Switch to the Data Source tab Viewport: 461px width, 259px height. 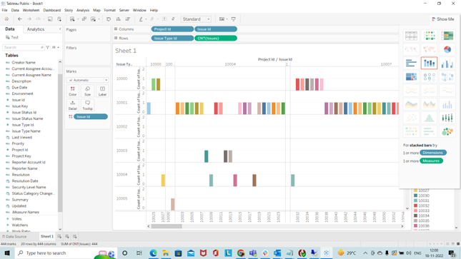coord(14,236)
